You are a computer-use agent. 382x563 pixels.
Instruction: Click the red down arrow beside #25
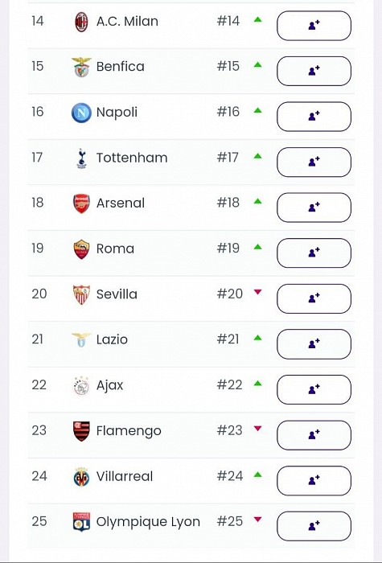(x=257, y=520)
